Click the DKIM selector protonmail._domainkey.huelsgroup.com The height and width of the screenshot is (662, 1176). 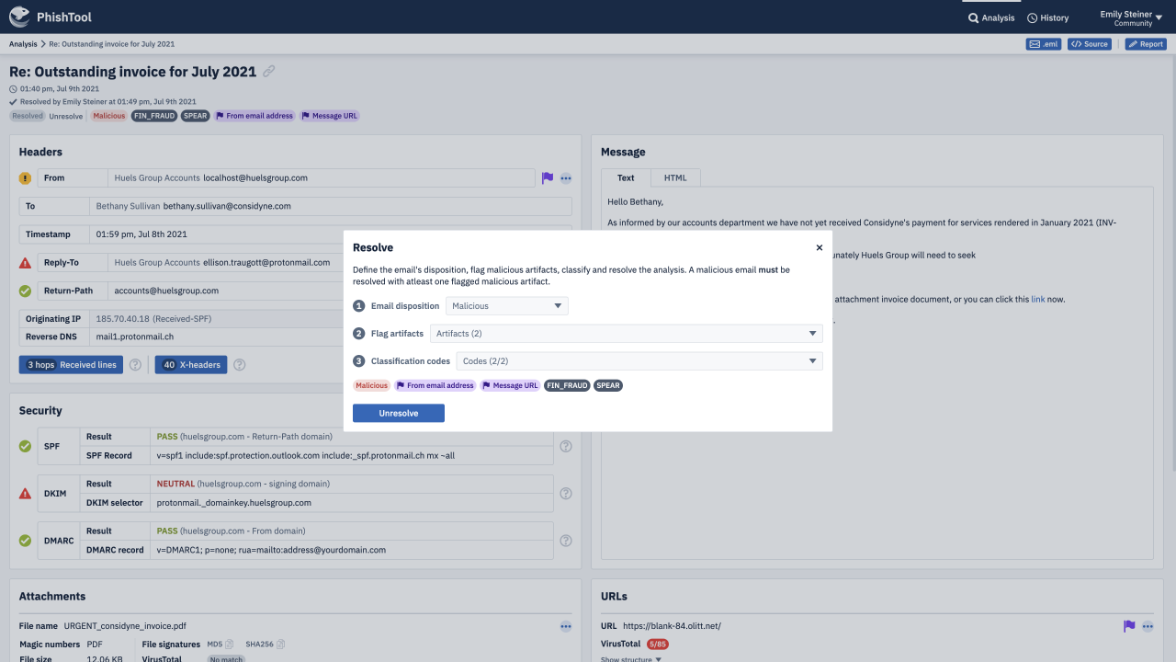234,503
